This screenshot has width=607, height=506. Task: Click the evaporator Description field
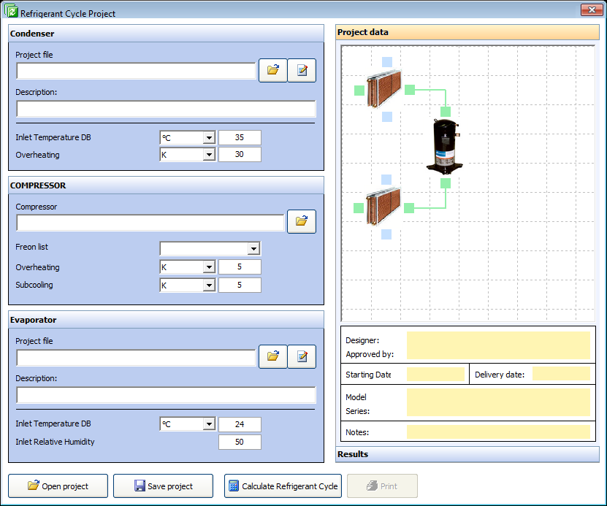pos(166,395)
